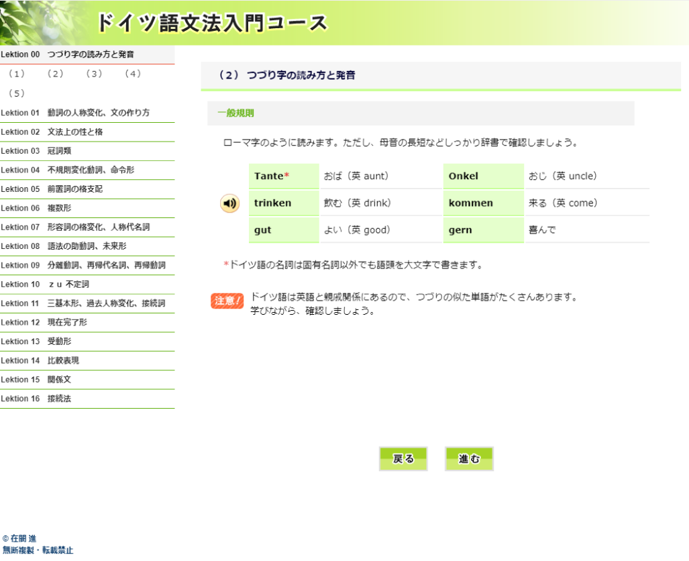The width and height of the screenshot is (689, 561).
Task: Open sub-page (2) of Lektion 00
Action: (x=56, y=74)
